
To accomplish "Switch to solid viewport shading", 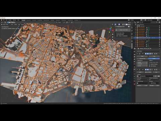I will click(x=127, y=25).
